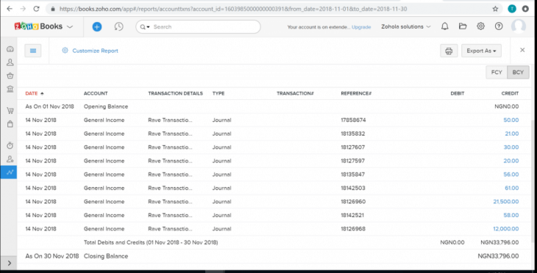Image resolution: width=537 pixels, height=273 pixels.
Task: Open the Zohola solutions organization dropdown
Action: point(406,26)
